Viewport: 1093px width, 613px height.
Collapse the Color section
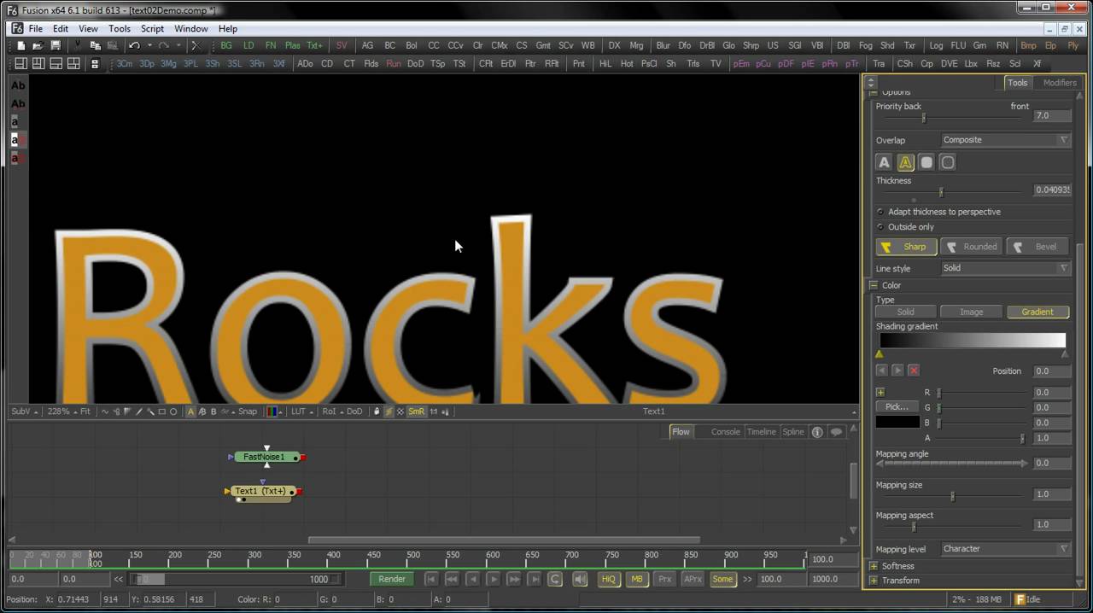pos(874,285)
